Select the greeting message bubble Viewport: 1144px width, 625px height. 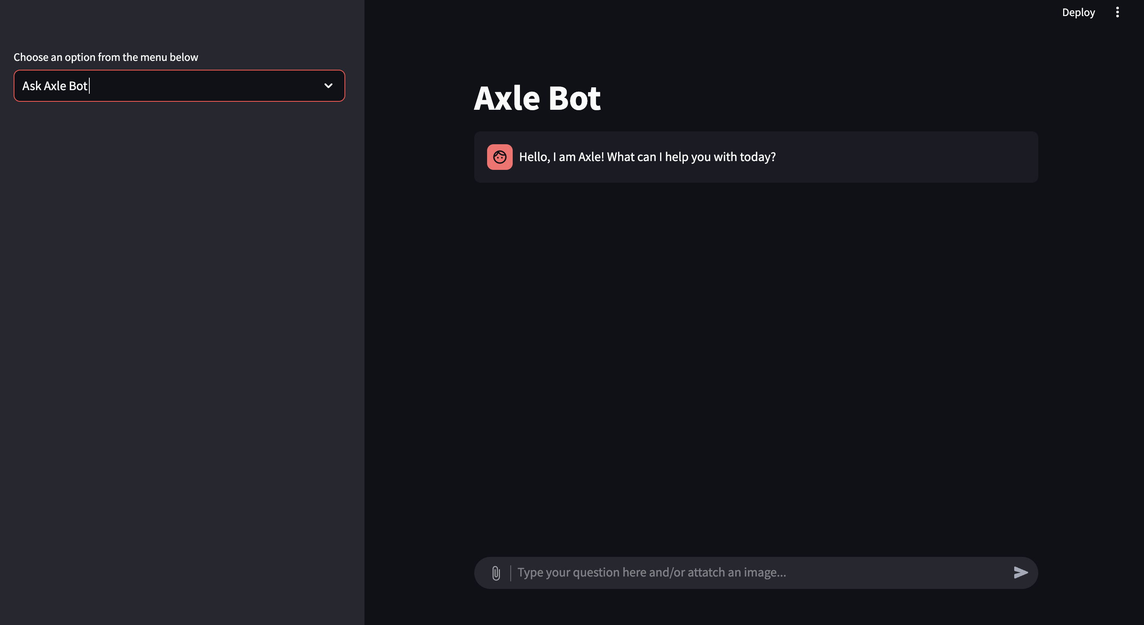[755, 157]
